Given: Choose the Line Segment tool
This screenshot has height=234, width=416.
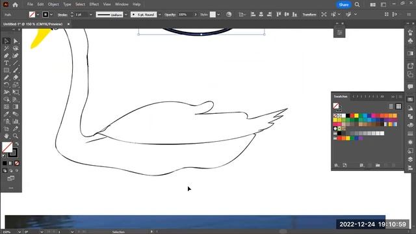Looking at the screenshot, I should click(x=16, y=63).
